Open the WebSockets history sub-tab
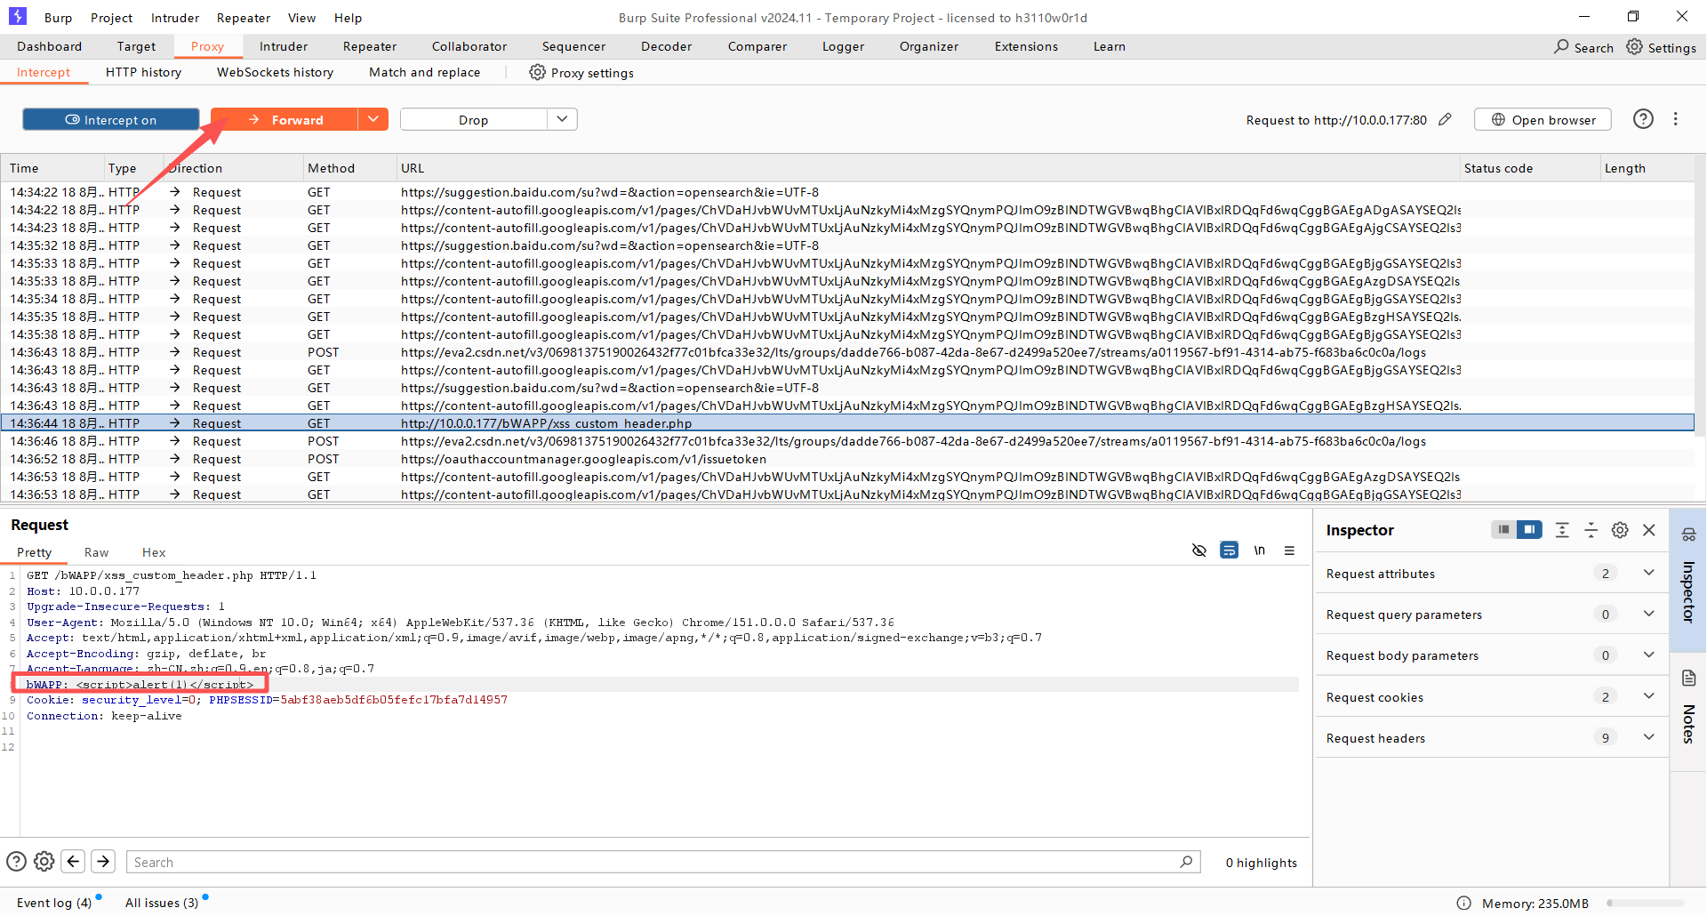The width and height of the screenshot is (1707, 916). 276,72
